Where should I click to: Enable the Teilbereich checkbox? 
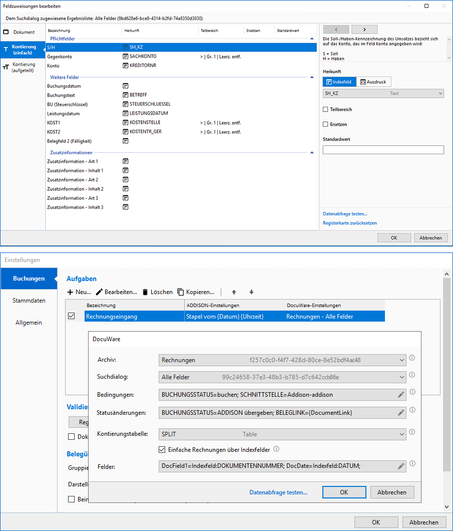click(326, 109)
